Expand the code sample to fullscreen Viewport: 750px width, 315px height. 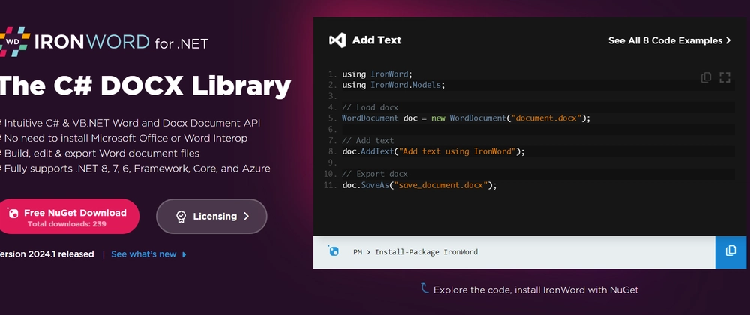(x=724, y=77)
